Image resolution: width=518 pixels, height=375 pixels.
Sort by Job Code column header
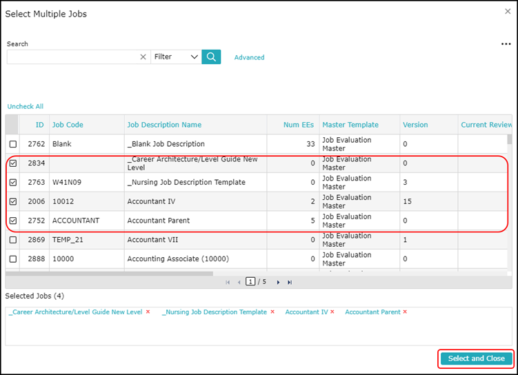coord(68,125)
